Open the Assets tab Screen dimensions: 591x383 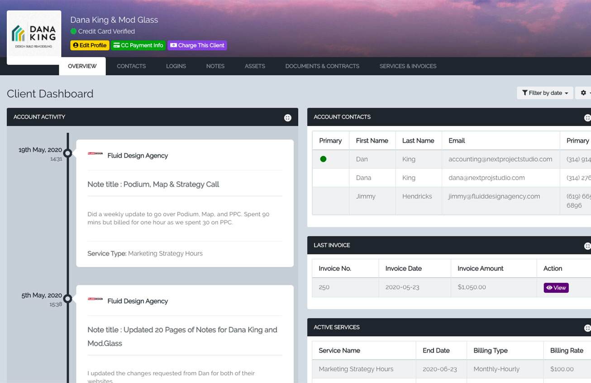click(255, 66)
